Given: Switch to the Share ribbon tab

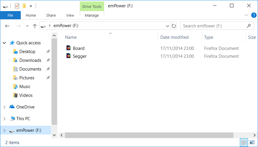Looking at the screenshot, I should [x=51, y=15].
